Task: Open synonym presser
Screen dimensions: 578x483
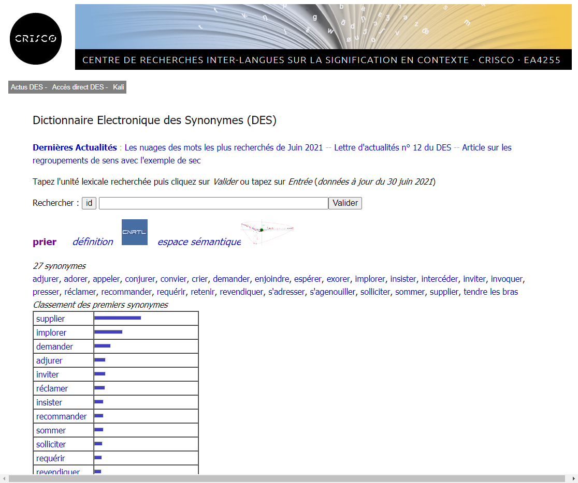Action: [46, 292]
